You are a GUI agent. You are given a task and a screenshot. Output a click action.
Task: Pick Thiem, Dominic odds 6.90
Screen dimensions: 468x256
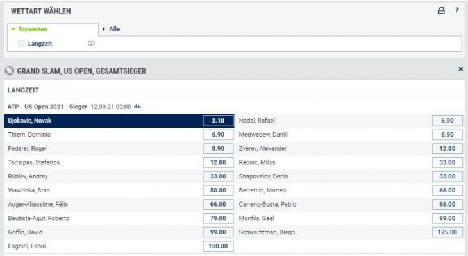click(218, 135)
